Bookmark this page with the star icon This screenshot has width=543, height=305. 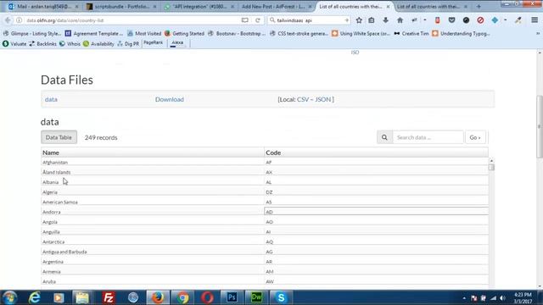(x=359, y=20)
